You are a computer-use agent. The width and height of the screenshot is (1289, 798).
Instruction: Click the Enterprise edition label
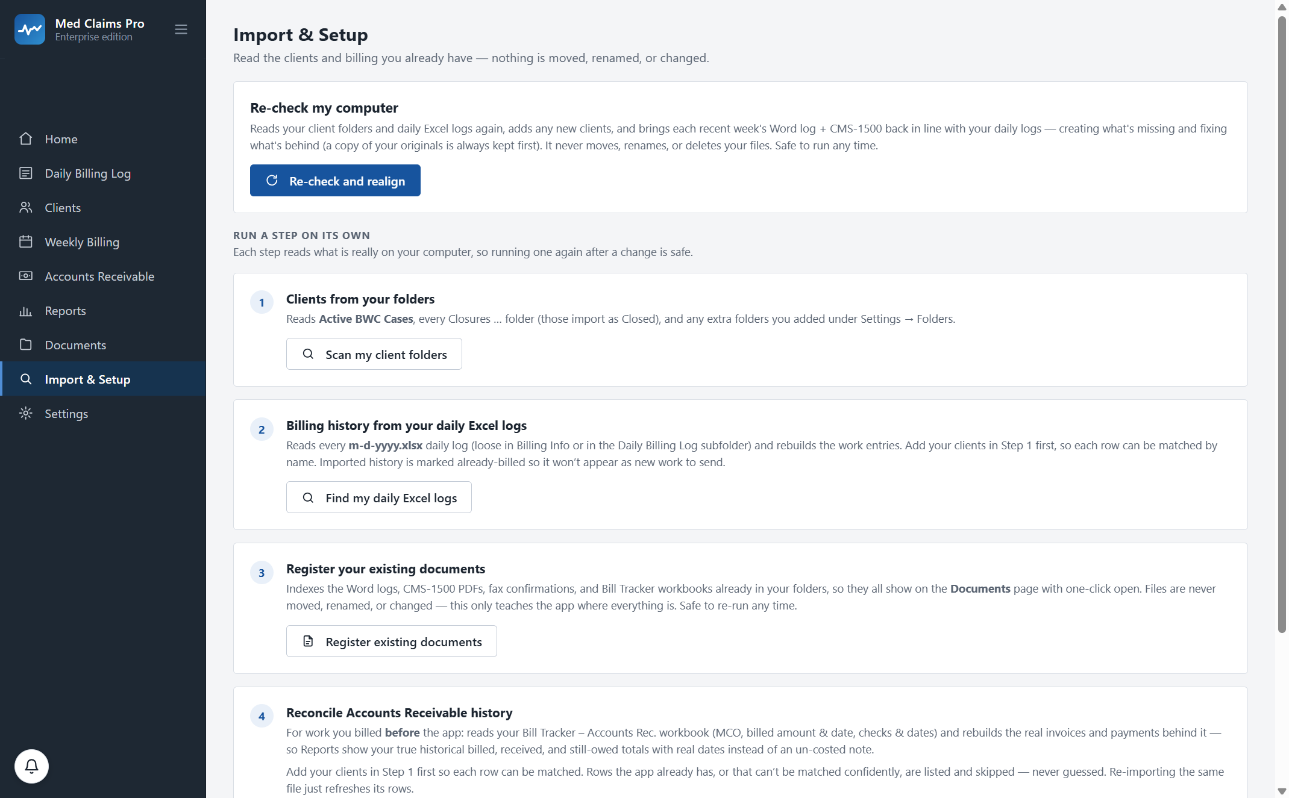(93, 37)
